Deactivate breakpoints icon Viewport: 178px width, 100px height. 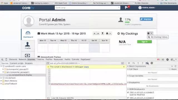point(147,63)
